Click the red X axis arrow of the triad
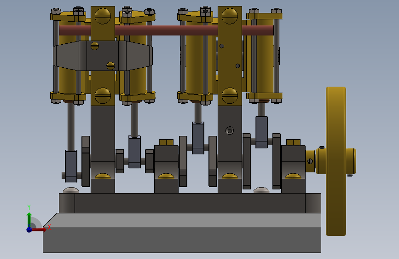The width and height of the screenshot is (399, 259). coord(39,230)
